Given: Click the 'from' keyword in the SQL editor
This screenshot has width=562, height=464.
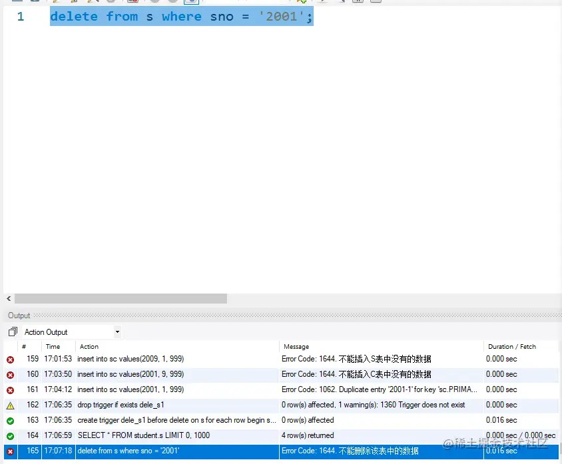Looking at the screenshot, I should (x=122, y=17).
